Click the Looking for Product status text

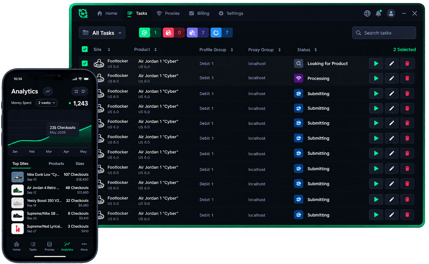328,64
